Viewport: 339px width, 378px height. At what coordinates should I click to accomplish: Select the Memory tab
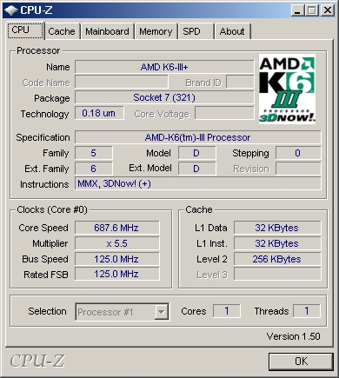tap(156, 31)
